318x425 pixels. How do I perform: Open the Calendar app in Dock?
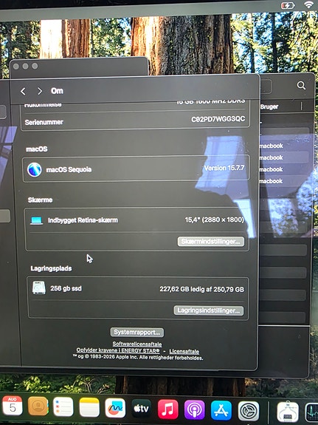click(x=13, y=406)
